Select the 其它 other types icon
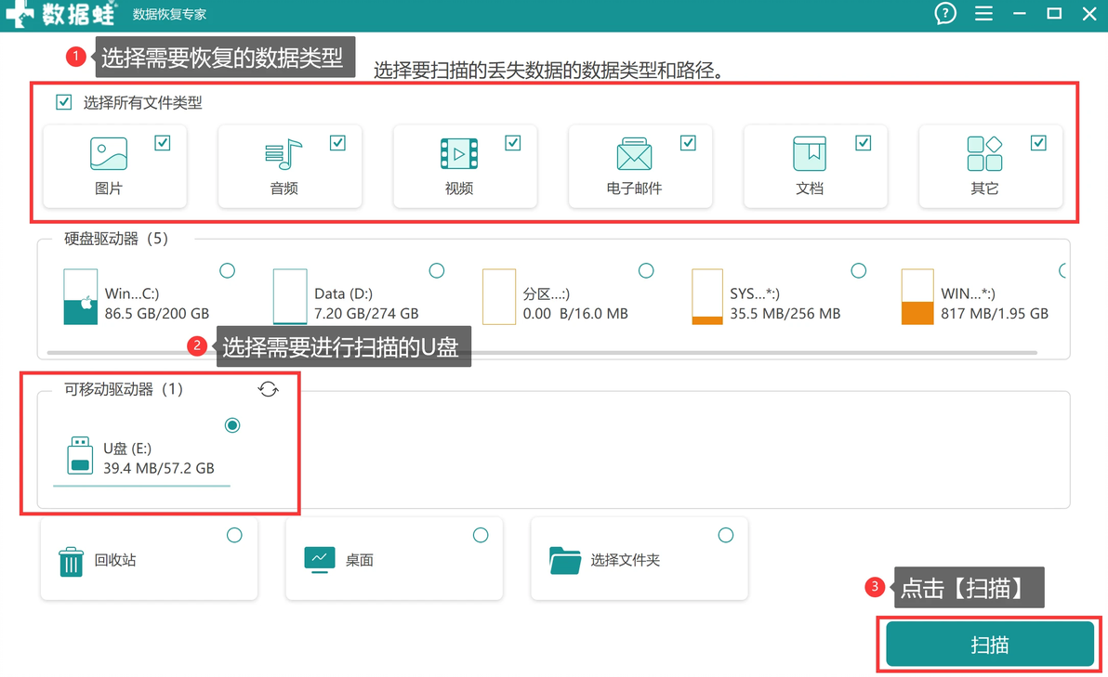Screen dimensions: 1108x677 (984, 153)
